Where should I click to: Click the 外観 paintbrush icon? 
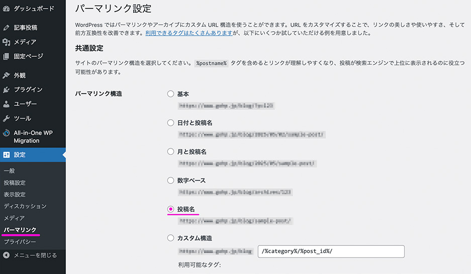[6, 75]
